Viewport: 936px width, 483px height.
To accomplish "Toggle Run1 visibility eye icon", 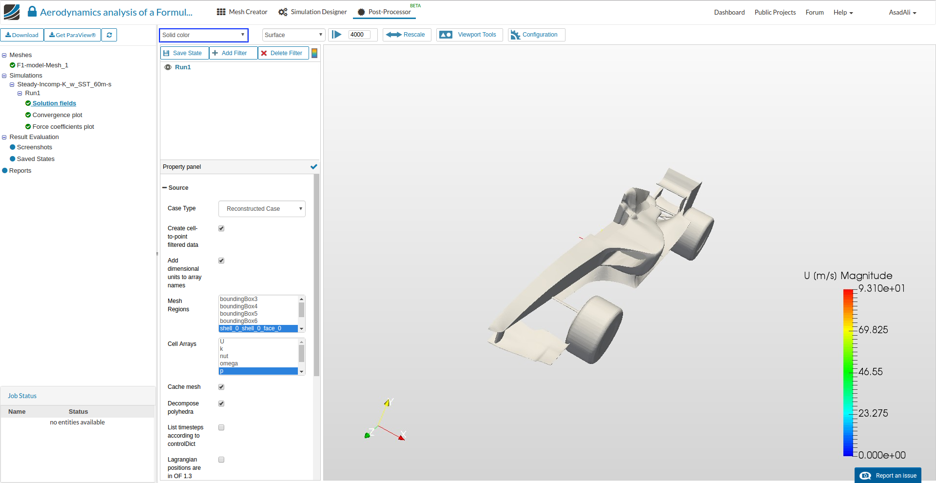I will point(168,67).
